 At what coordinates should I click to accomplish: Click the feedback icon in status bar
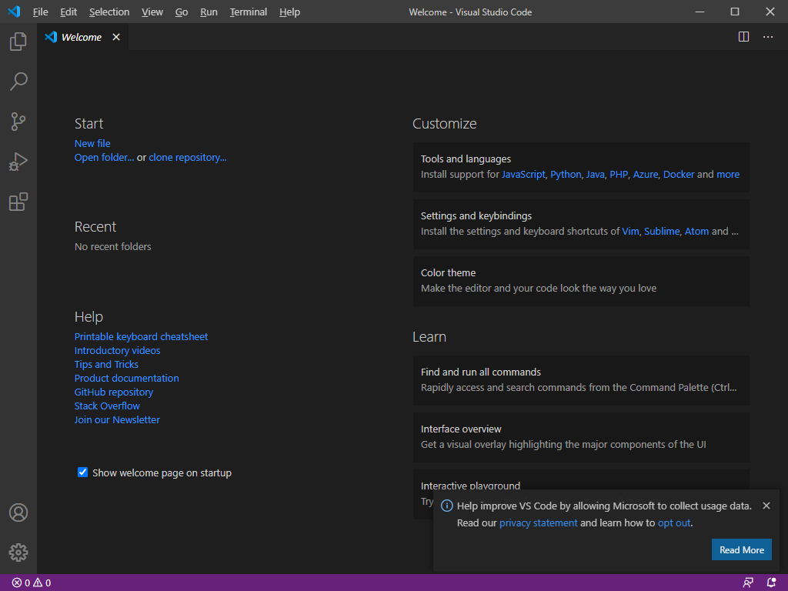pyautogui.click(x=748, y=583)
